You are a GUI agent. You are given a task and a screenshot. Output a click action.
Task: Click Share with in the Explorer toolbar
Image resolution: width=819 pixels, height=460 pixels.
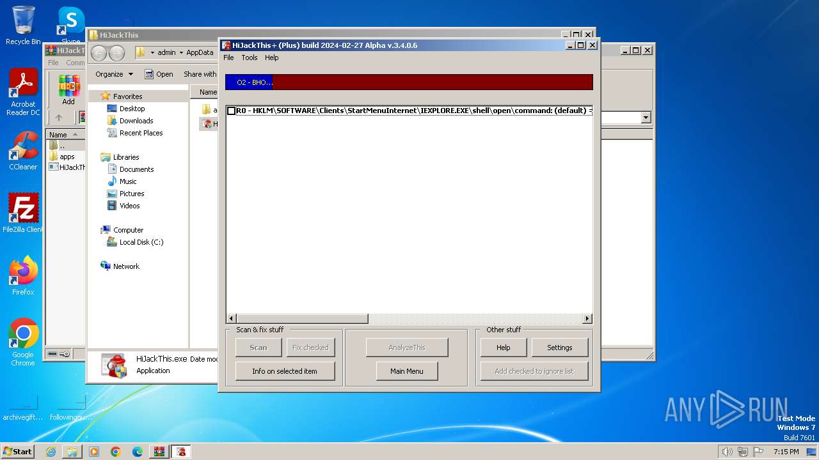click(x=200, y=74)
